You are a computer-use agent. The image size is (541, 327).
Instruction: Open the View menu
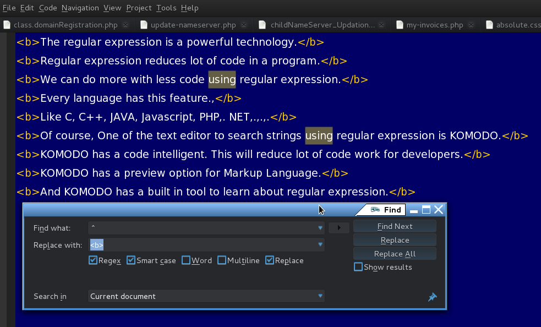(112, 8)
